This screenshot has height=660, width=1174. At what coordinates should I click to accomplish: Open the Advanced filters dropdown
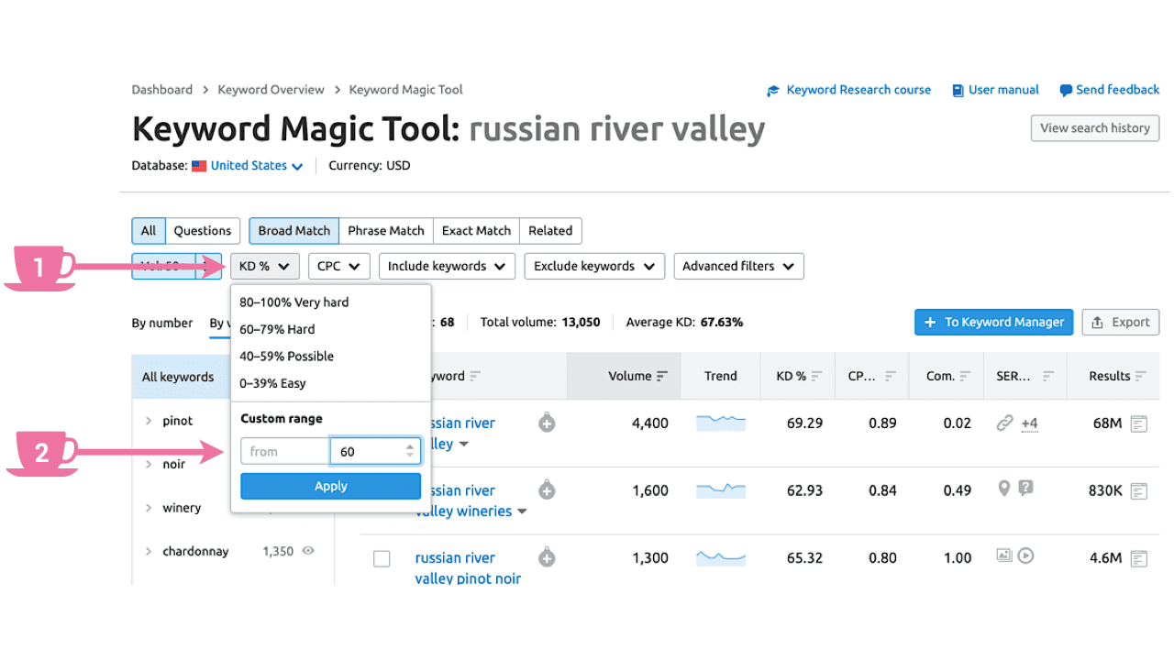coord(738,266)
